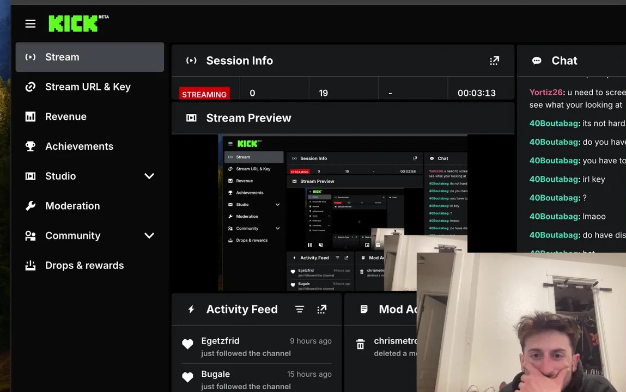Click the Drops & rewards icon
The width and height of the screenshot is (626, 392).
[x=31, y=266]
